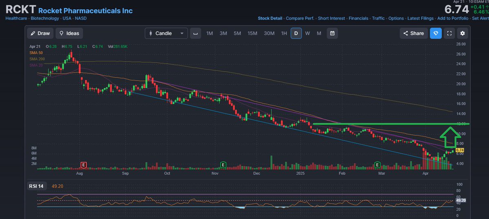Select the 5M timeframe
Viewport: 489px width, 219px height.
(237, 33)
